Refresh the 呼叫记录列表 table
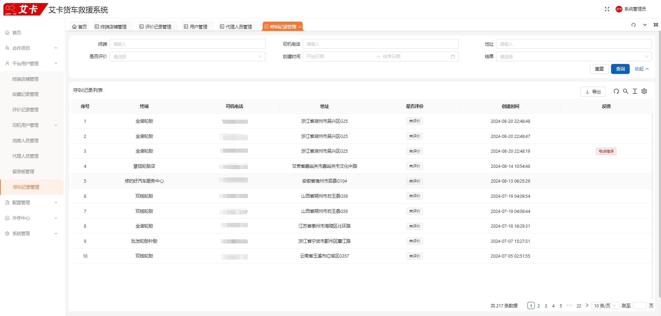Screen dimensions: 661x316 [616, 91]
